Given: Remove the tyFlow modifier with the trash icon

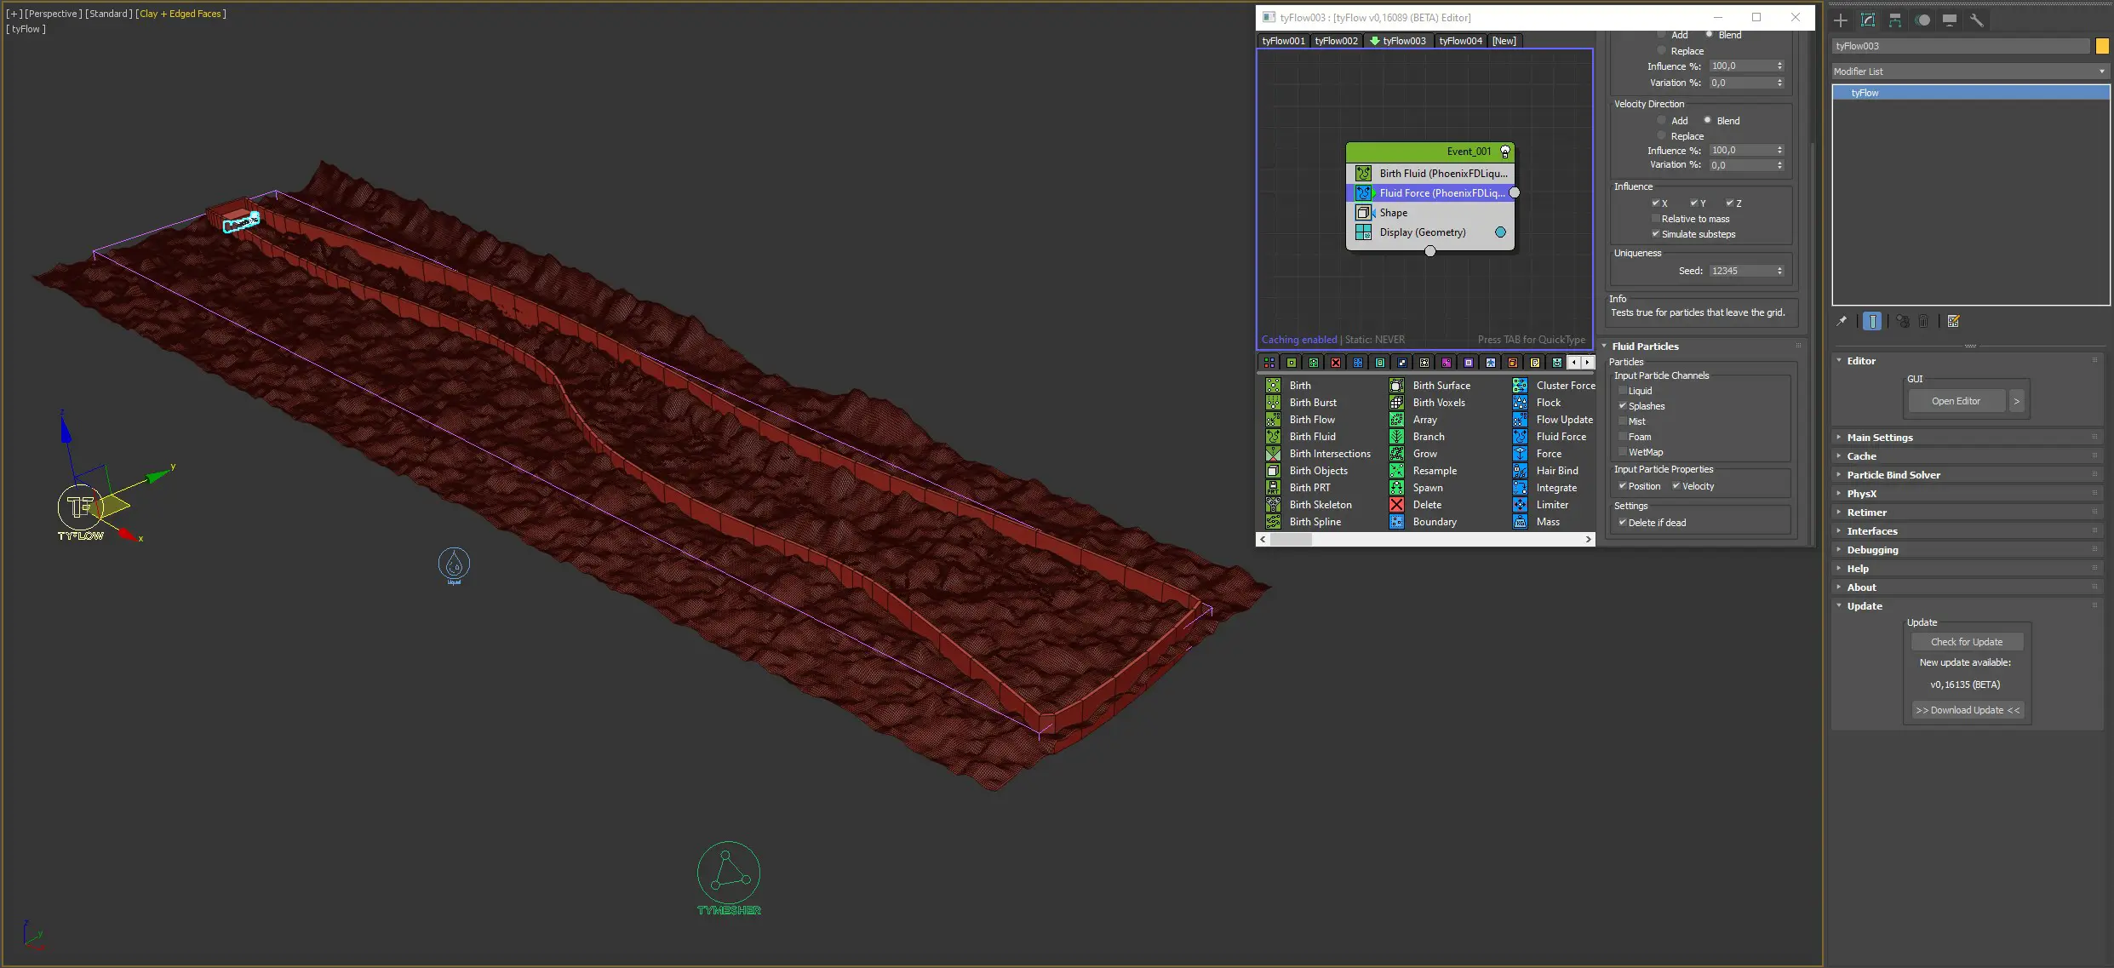Looking at the screenshot, I should point(1923,321).
